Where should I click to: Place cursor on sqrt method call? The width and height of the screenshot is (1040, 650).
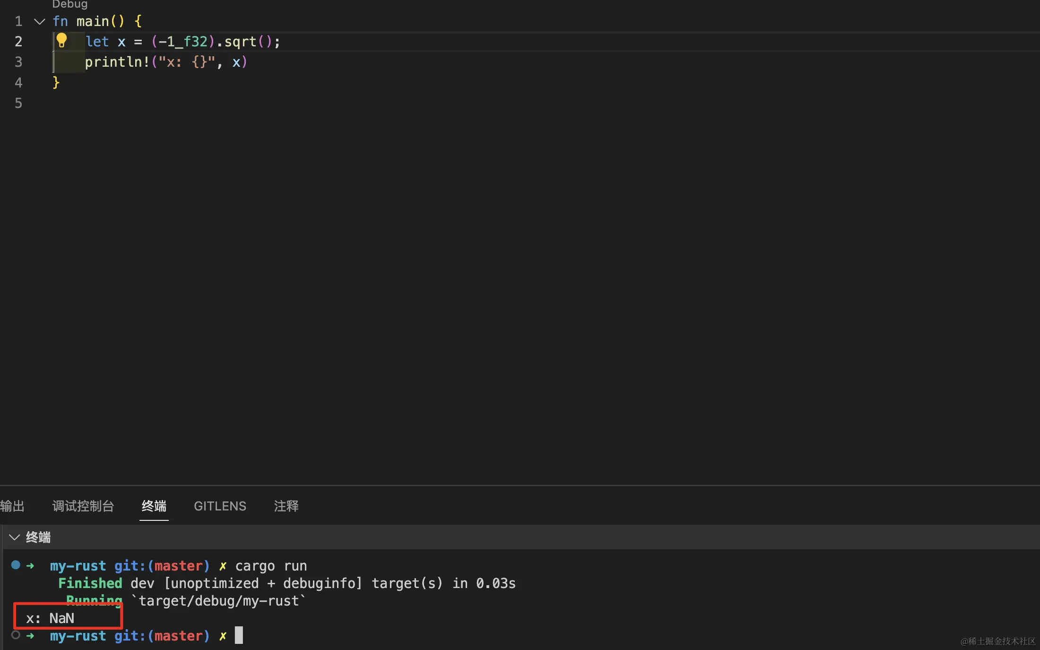[240, 42]
